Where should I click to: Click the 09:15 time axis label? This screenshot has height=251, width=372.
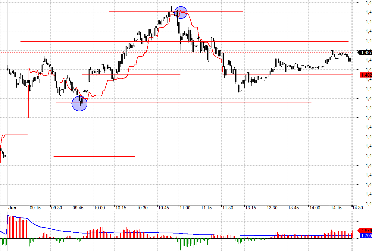pos(35,208)
